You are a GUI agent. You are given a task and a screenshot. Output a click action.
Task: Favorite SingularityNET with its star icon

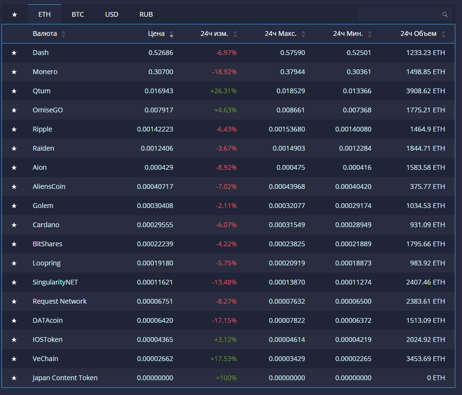(14, 282)
